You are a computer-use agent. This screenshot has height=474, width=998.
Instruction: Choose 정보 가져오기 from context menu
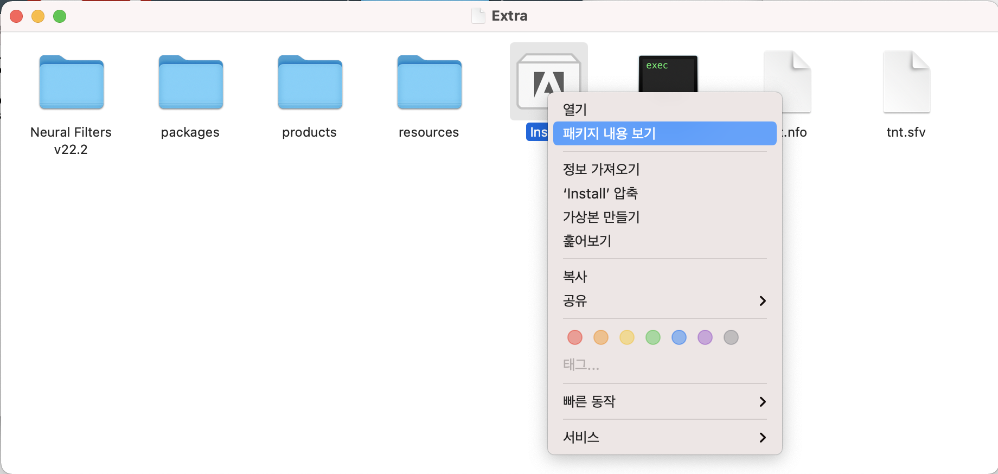pyautogui.click(x=665, y=169)
